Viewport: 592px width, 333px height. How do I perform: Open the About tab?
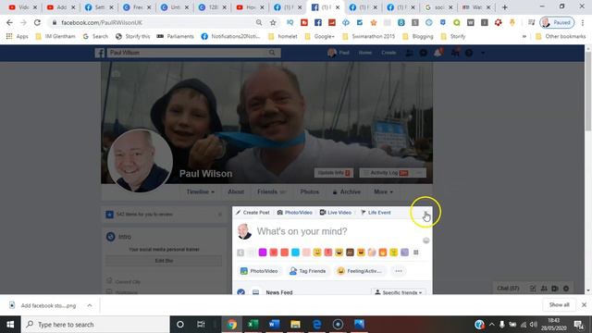(x=236, y=192)
